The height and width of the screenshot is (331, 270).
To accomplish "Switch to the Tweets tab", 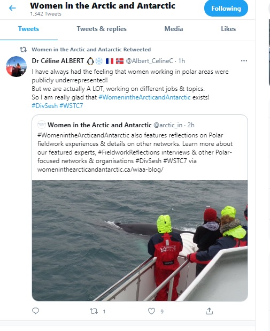I will [x=28, y=29].
